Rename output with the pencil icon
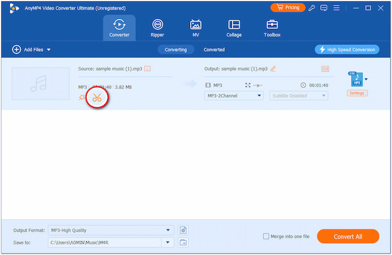Image resolution: width=392 pixels, height=255 pixels. [273, 69]
